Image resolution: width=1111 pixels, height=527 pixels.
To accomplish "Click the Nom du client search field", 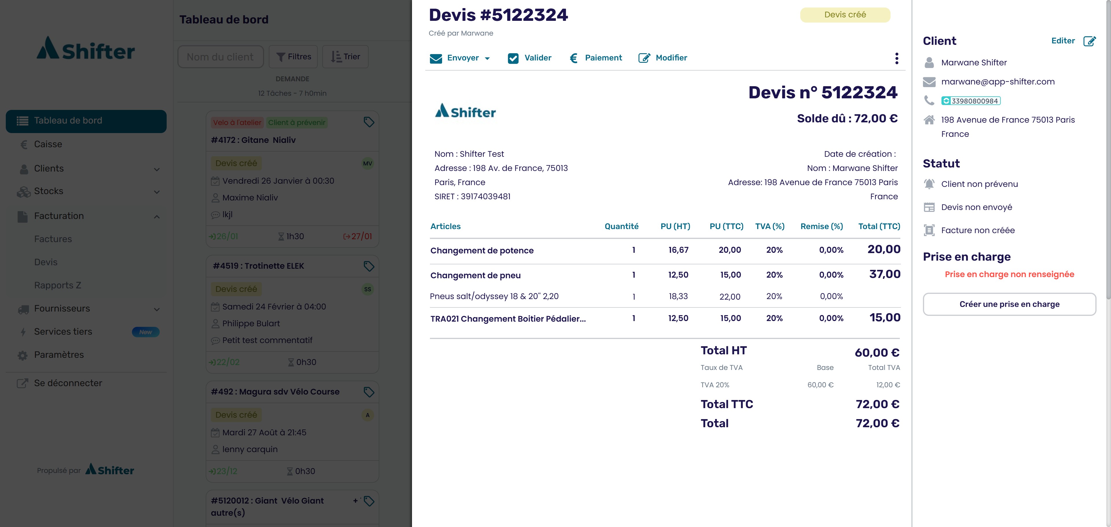I will pyautogui.click(x=220, y=57).
